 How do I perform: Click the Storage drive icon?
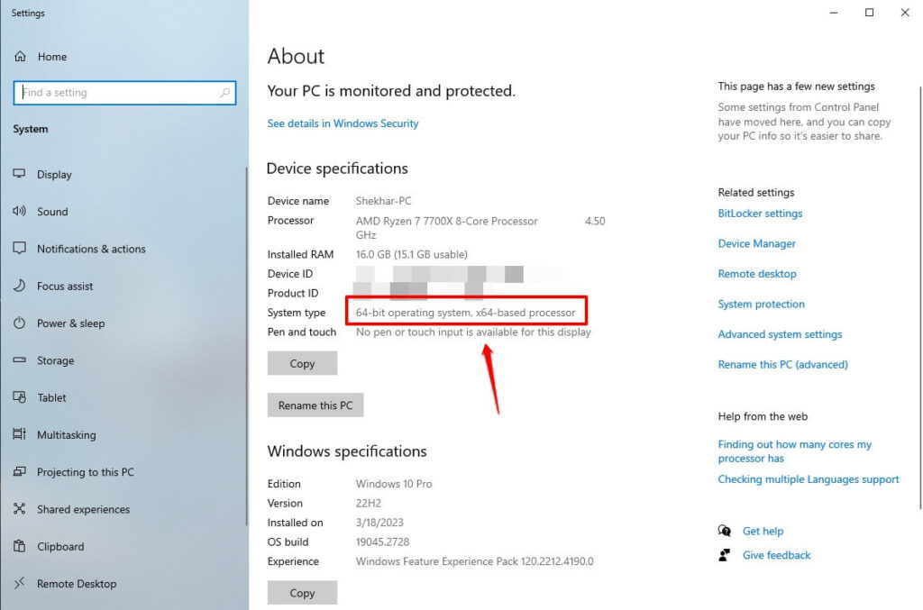point(19,360)
